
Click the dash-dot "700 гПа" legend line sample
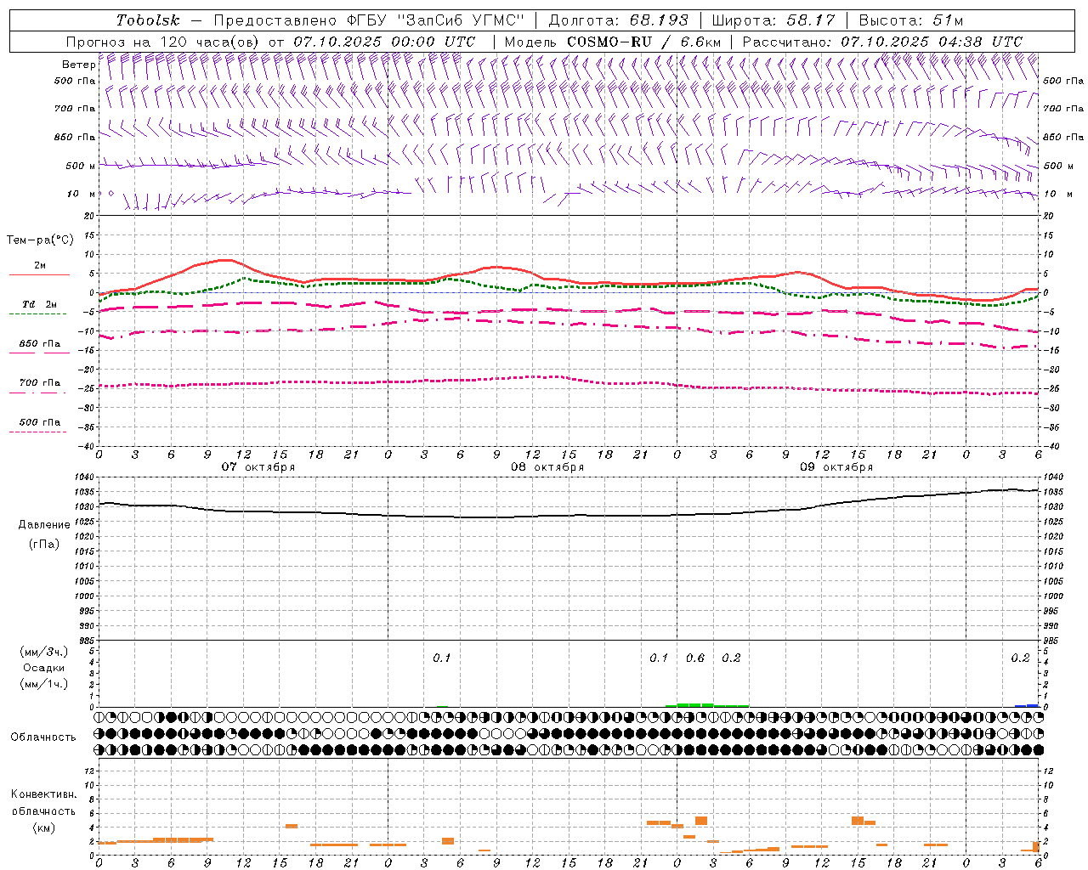pyautogui.click(x=37, y=393)
